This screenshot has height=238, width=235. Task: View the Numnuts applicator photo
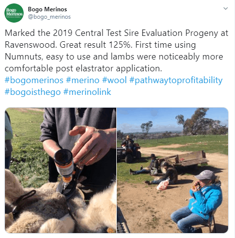pos(61,170)
